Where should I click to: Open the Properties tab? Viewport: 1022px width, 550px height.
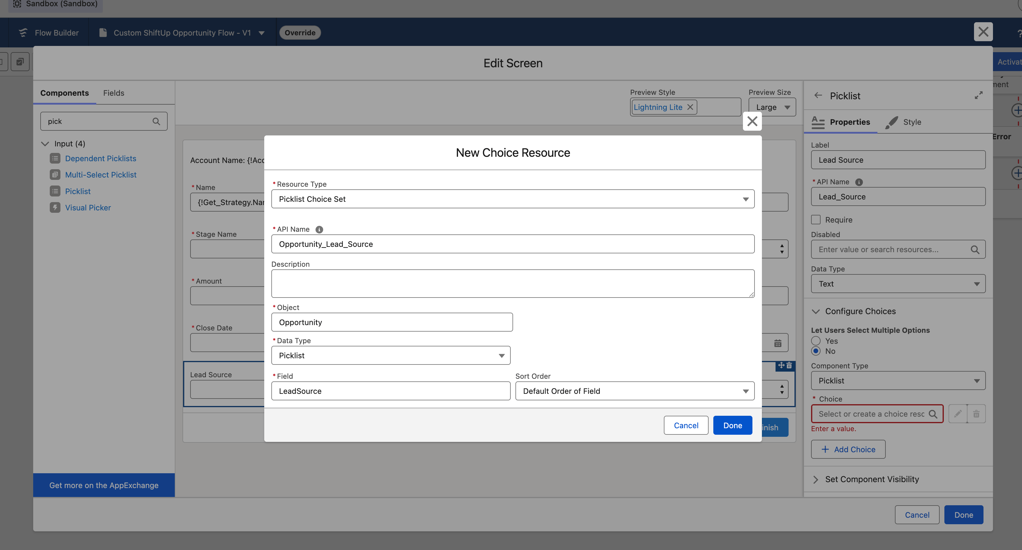(841, 122)
